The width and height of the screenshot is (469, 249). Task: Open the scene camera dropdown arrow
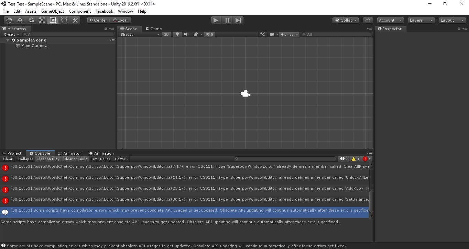tap(277, 34)
